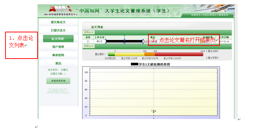The height and width of the screenshot is (131, 253).
Task: Click the orange segment of the legend bar
Action: pos(149,54)
